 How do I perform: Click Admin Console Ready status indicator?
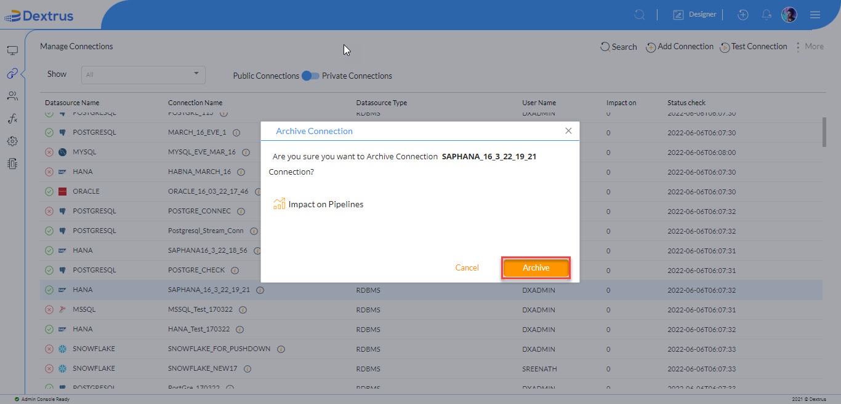[x=42, y=399]
